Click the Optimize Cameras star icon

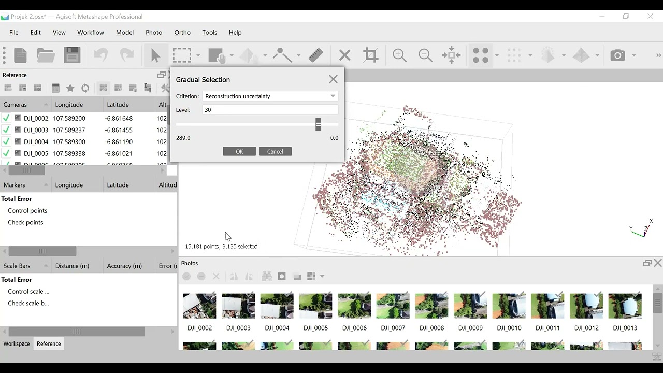70,88
